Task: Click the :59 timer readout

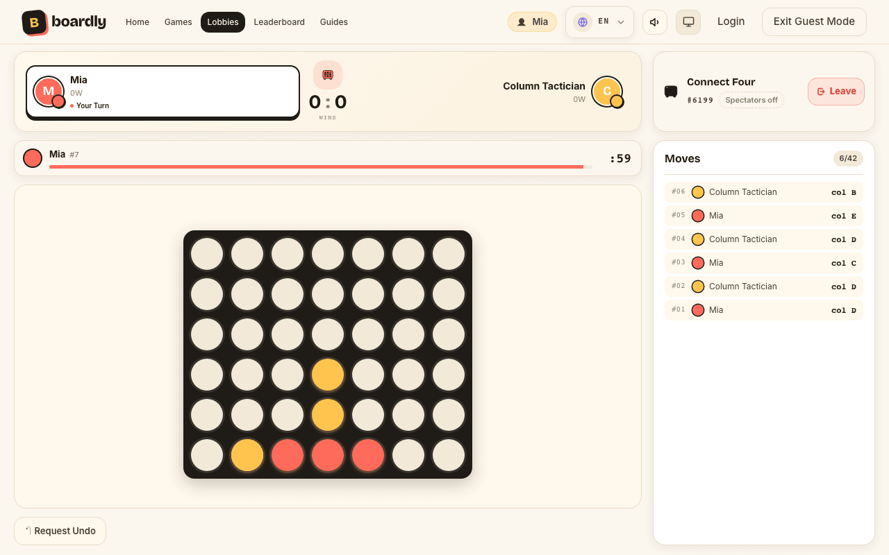Action: pyautogui.click(x=620, y=158)
